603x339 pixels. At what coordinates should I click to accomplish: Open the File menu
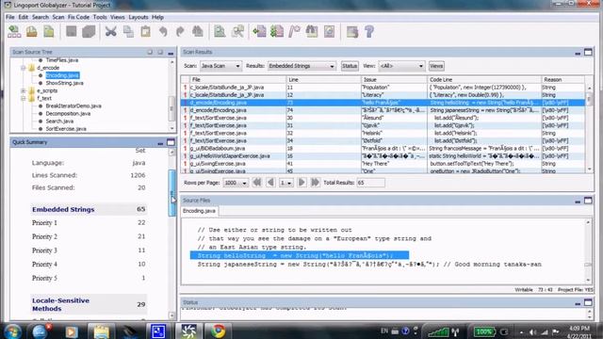pyautogui.click(x=10, y=17)
